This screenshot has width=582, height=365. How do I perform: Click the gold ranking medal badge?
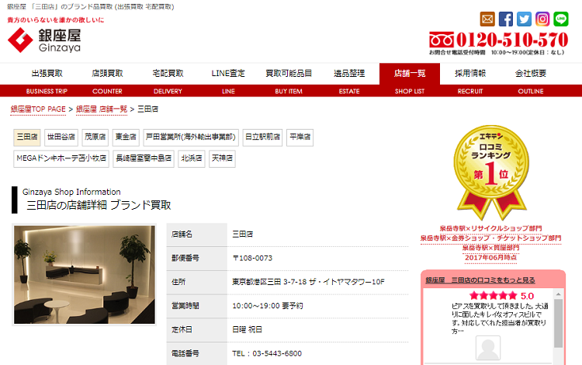[491, 172]
